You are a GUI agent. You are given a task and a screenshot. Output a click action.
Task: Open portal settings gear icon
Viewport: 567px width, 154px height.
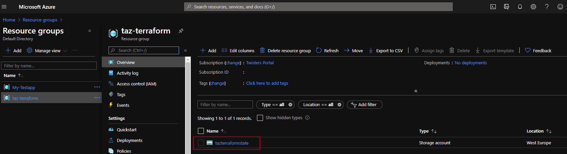pyautogui.click(x=533, y=7)
